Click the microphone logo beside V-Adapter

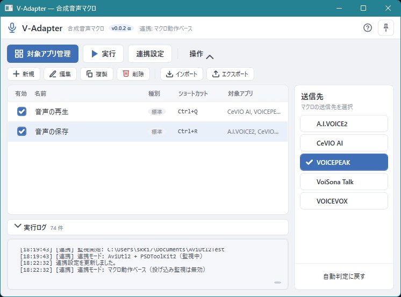tap(12, 28)
